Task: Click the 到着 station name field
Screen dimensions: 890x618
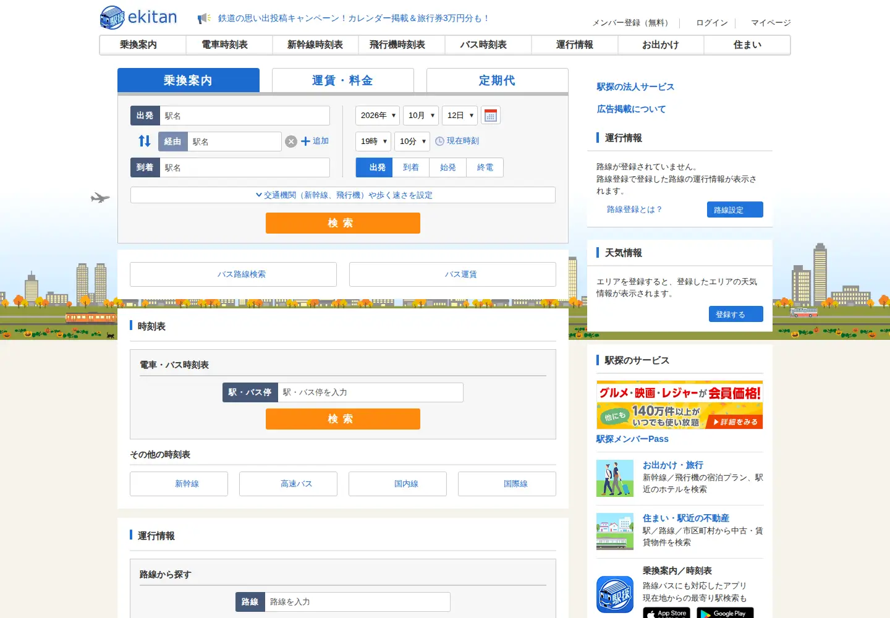Action: coord(245,167)
